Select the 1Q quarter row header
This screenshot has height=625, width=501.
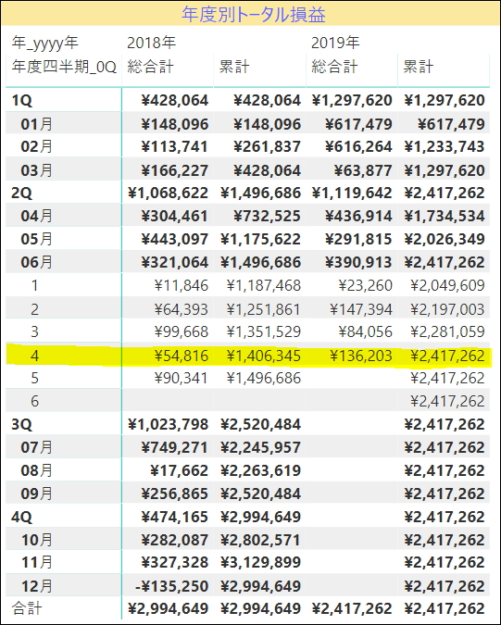coord(22,100)
